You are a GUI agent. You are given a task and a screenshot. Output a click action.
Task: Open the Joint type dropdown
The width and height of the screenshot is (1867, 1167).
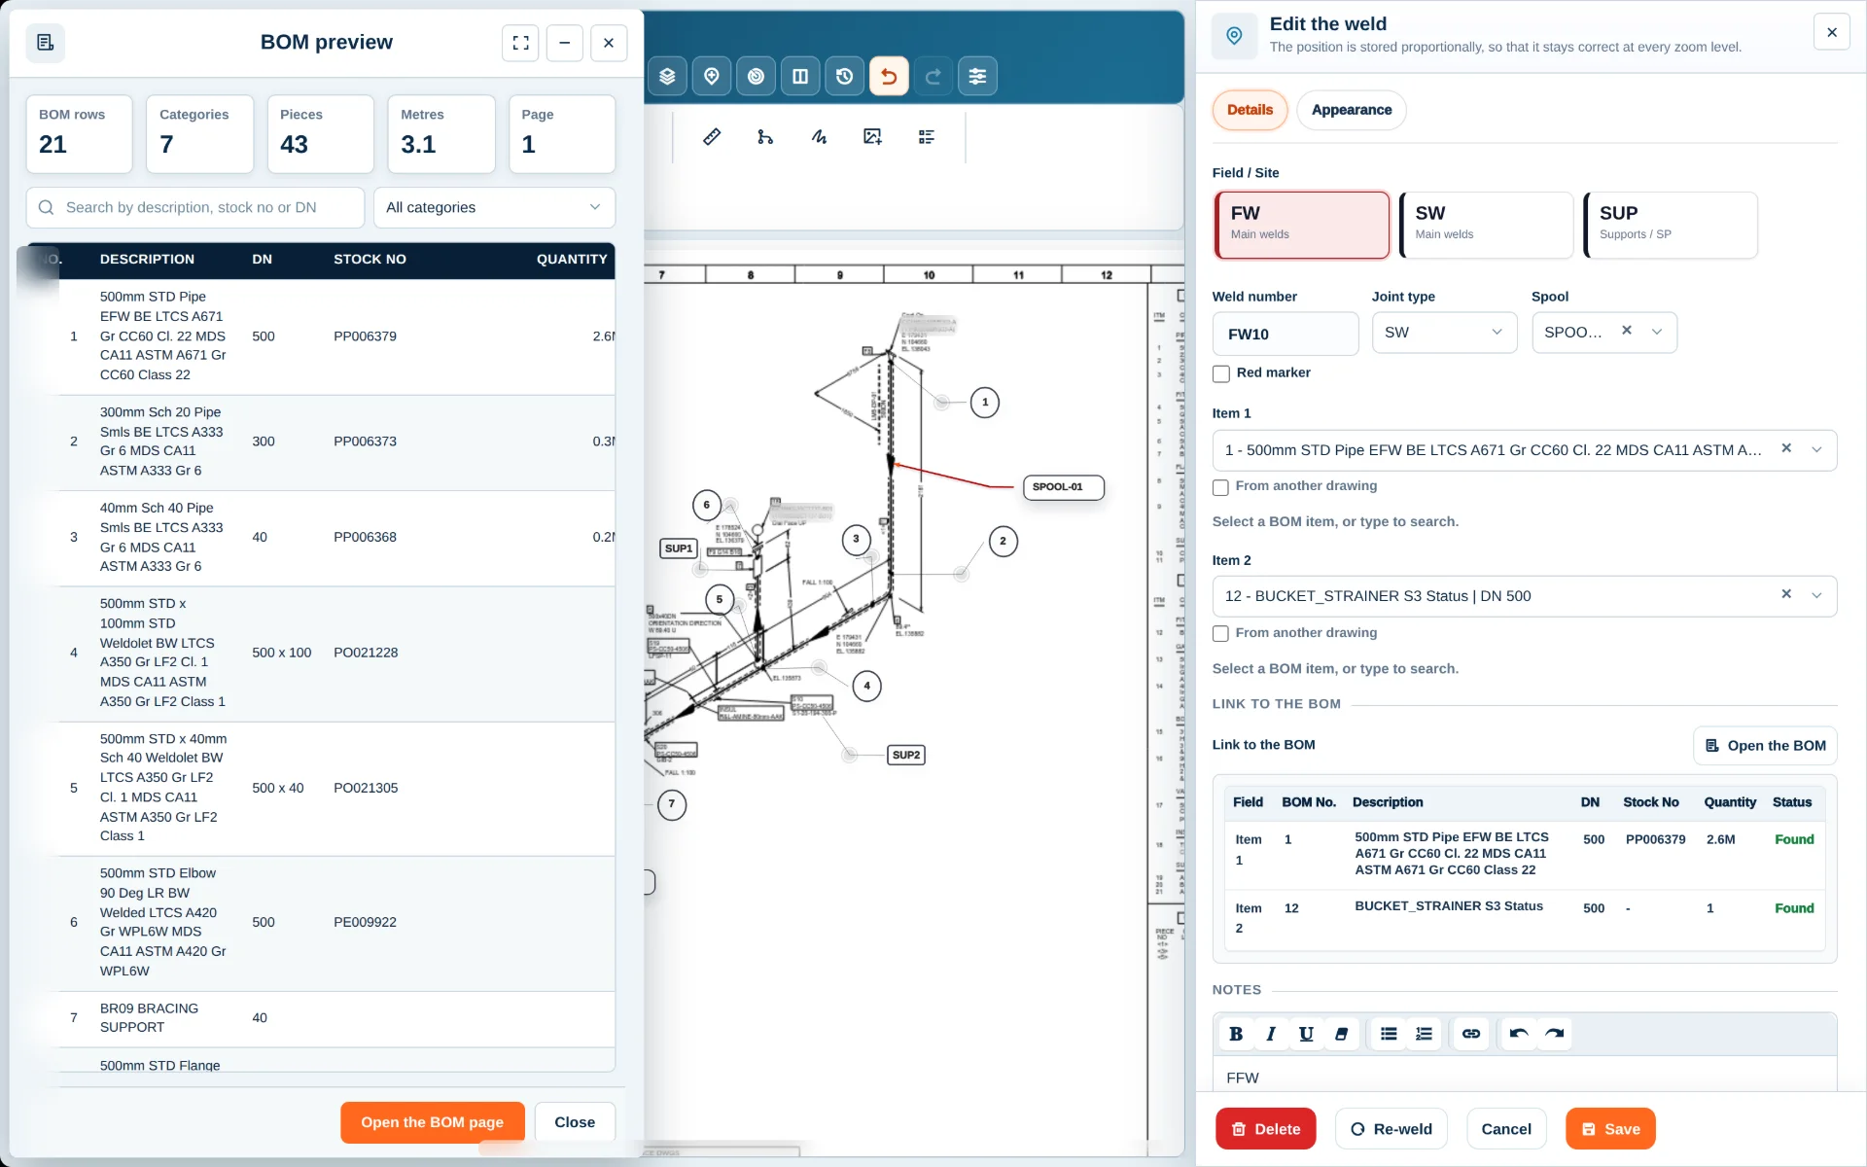1444,333
